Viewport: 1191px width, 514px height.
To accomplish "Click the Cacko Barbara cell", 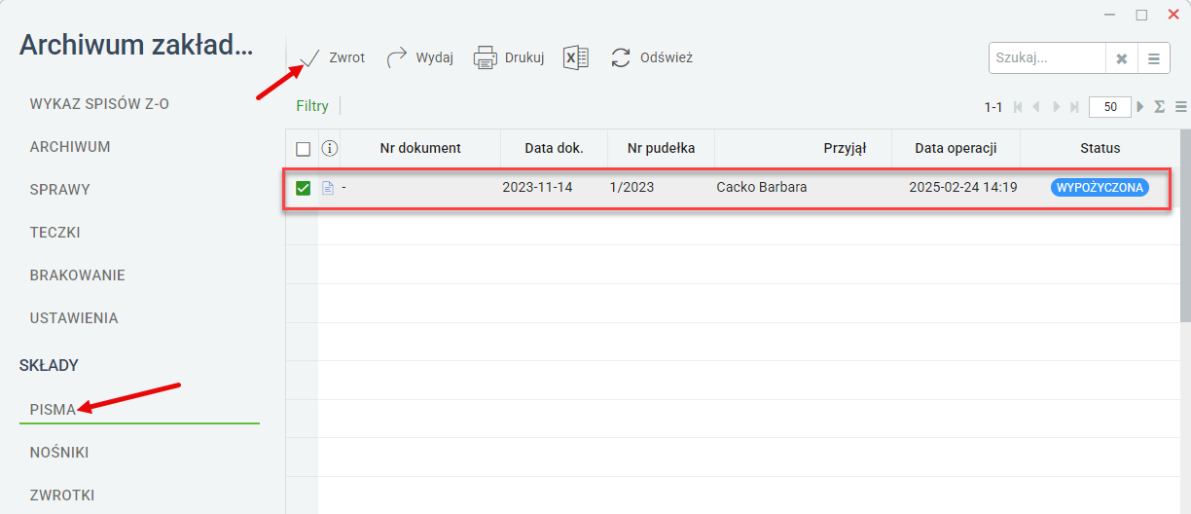I will click(762, 188).
